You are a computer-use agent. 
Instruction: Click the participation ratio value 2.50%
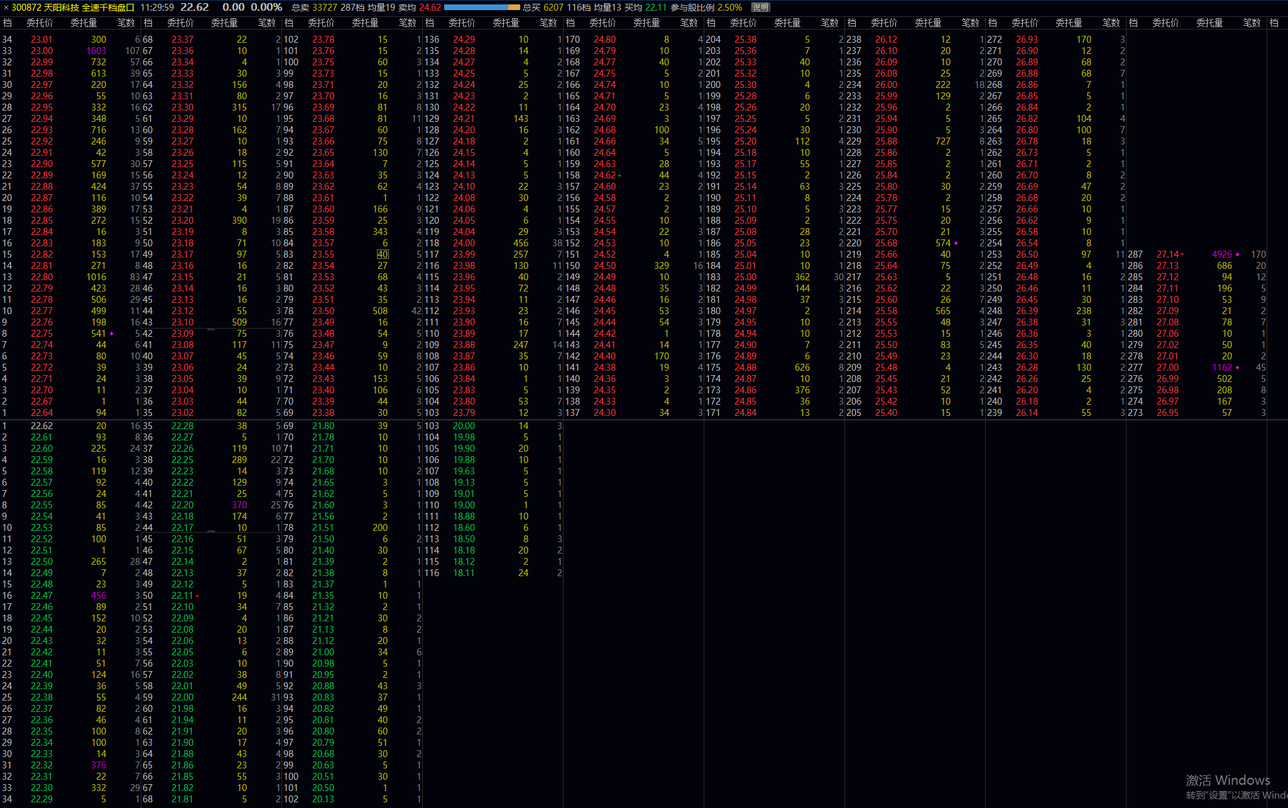pyautogui.click(x=729, y=8)
